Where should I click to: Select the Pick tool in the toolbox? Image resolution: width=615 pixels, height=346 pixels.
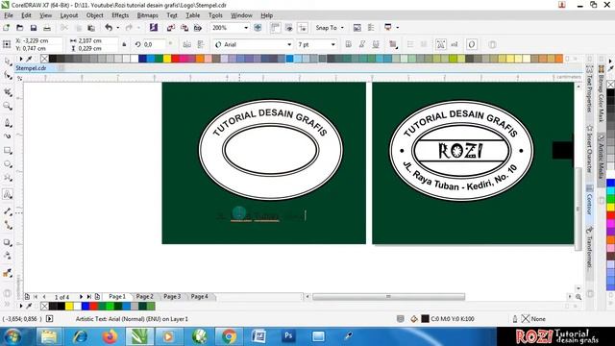pyautogui.click(x=8, y=62)
